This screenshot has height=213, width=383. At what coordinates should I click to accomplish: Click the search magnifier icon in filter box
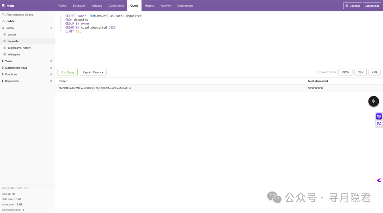tap(3, 15)
